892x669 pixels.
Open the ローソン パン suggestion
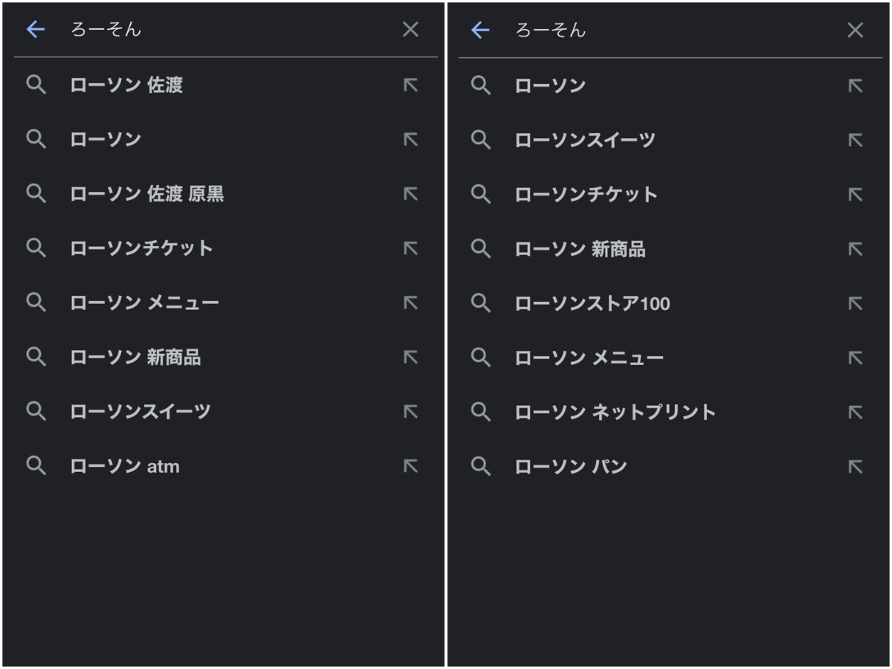click(571, 467)
